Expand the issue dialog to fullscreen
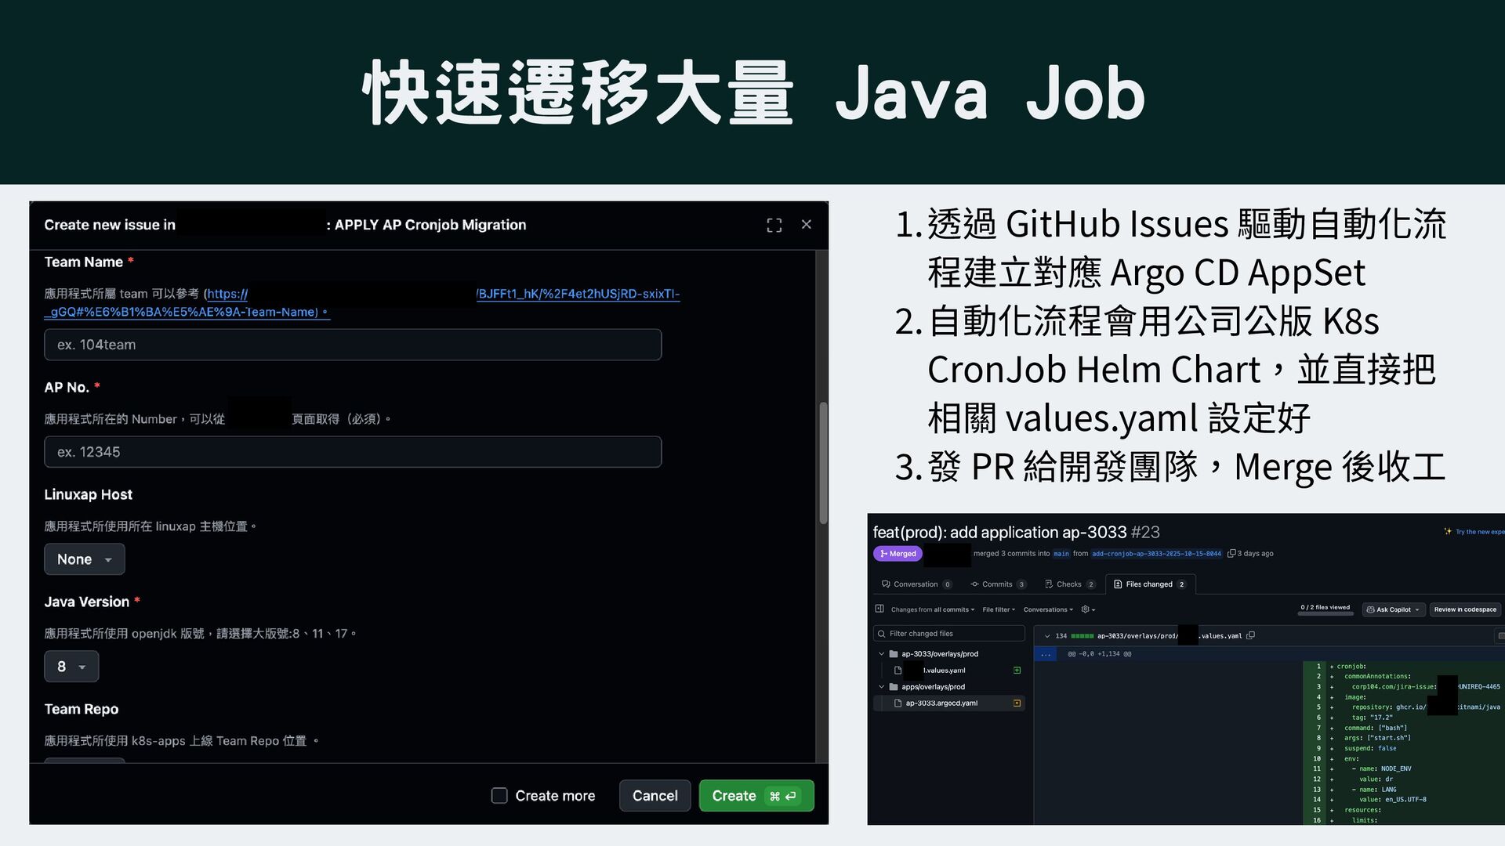 click(x=774, y=226)
